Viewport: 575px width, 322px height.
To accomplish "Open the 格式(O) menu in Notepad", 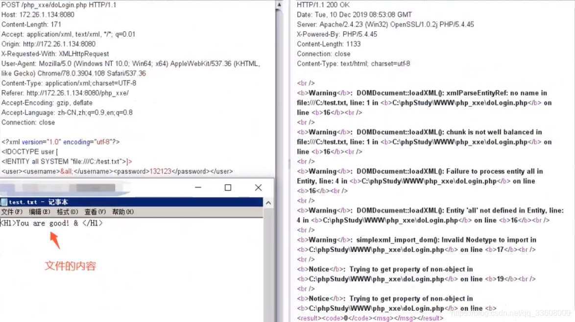I will point(68,212).
